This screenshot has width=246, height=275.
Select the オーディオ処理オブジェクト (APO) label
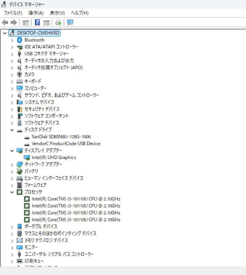(x=53, y=67)
